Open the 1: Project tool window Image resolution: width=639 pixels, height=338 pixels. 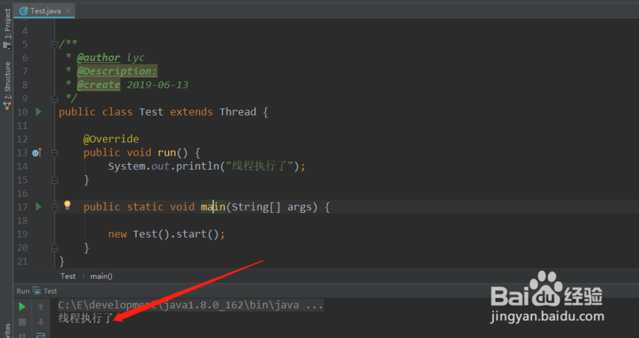7,29
